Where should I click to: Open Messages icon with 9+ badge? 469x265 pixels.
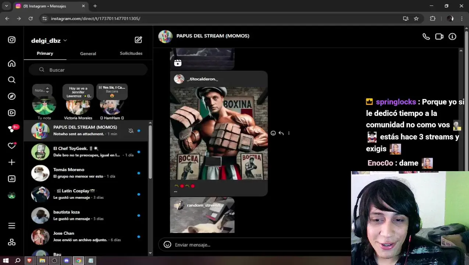[x=12, y=129]
